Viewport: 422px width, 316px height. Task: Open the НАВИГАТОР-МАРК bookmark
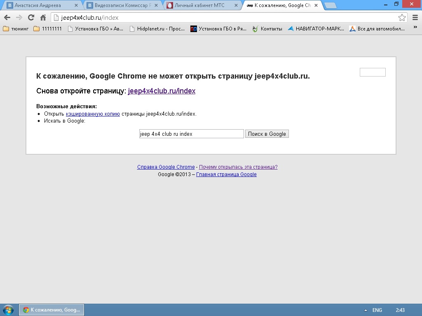(x=316, y=29)
